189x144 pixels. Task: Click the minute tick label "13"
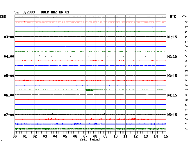146,136
